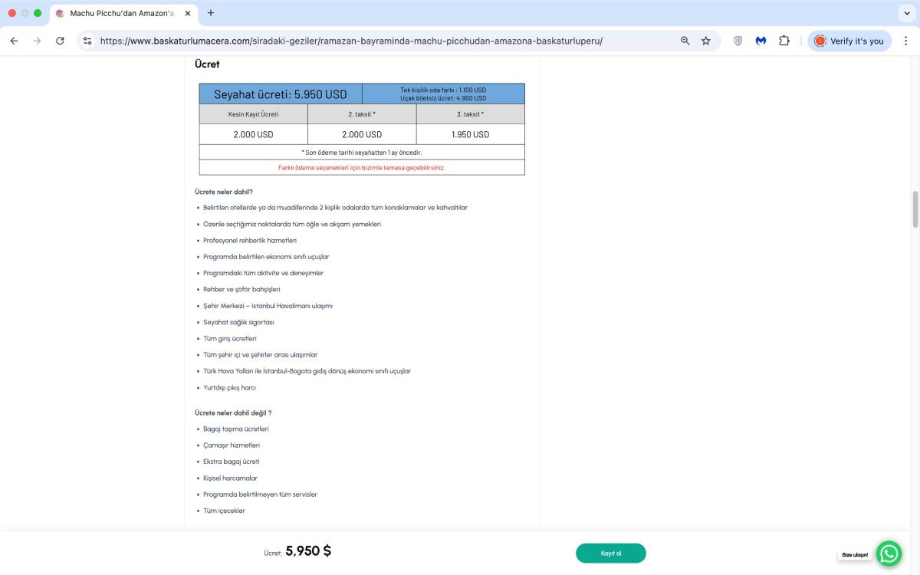Click the Seyahat ücreti: 5.950 USD header

pyautogui.click(x=281, y=94)
